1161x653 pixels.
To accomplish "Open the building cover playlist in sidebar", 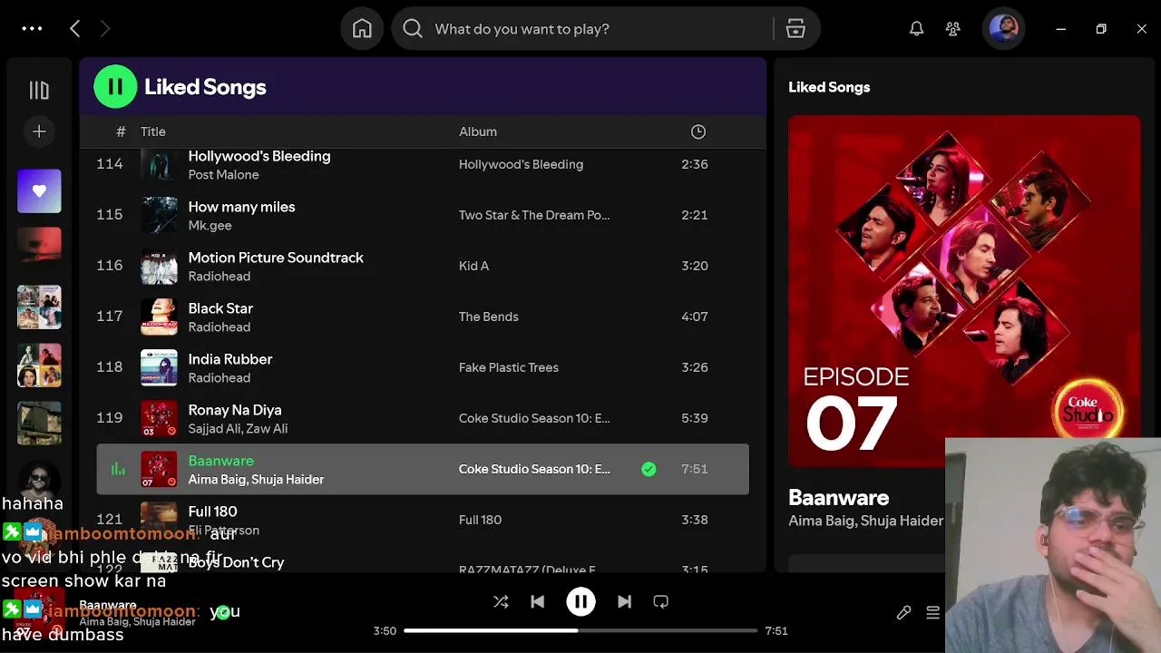I will (x=39, y=424).
